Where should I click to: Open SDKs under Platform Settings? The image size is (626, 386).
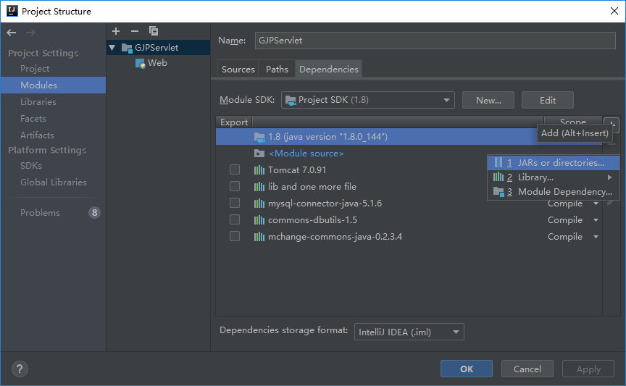pyautogui.click(x=31, y=166)
